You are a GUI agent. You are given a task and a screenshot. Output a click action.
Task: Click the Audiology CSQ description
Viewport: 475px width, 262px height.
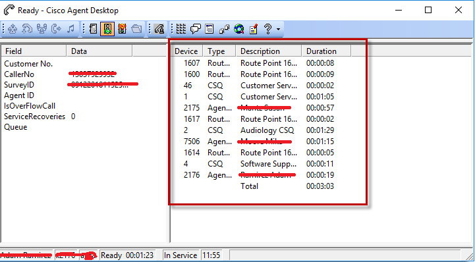[267, 130]
